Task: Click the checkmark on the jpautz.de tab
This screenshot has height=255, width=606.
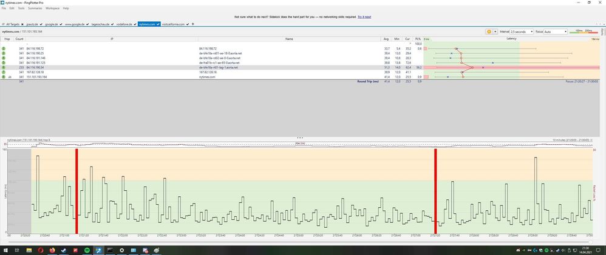Action: pyautogui.click(x=41, y=24)
